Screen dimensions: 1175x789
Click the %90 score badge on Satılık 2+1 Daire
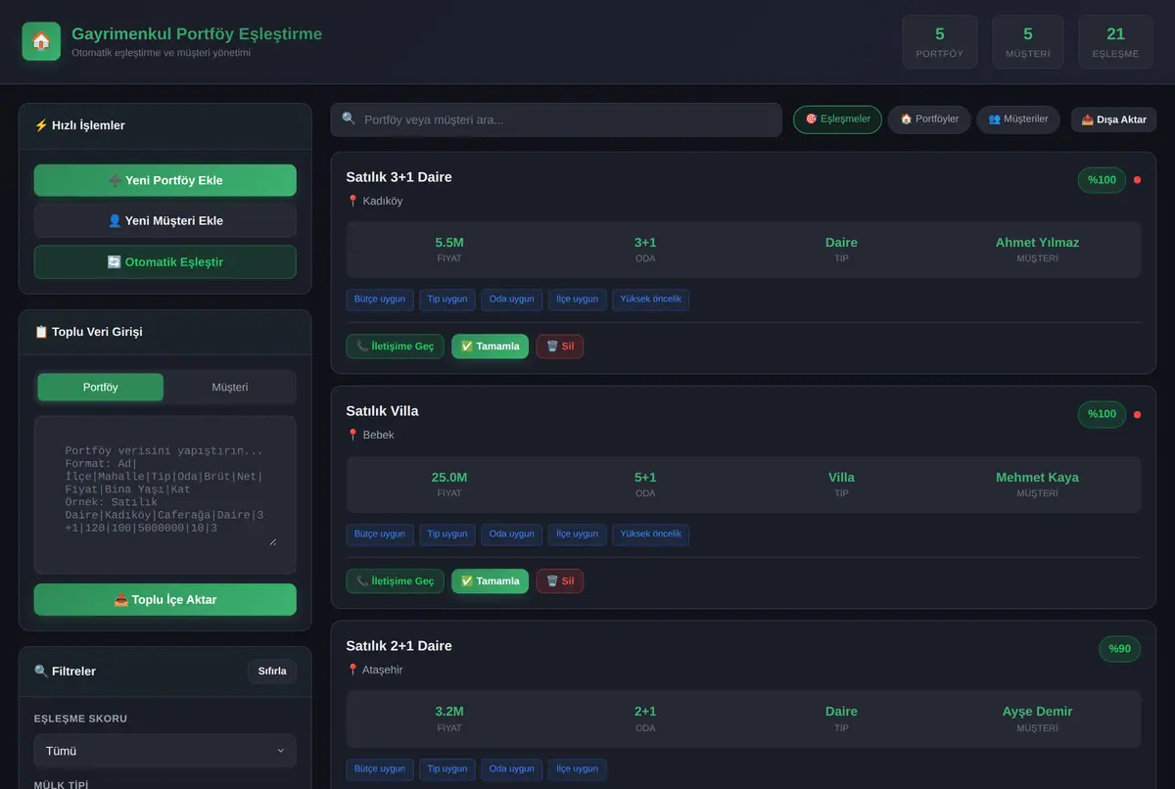(x=1119, y=649)
